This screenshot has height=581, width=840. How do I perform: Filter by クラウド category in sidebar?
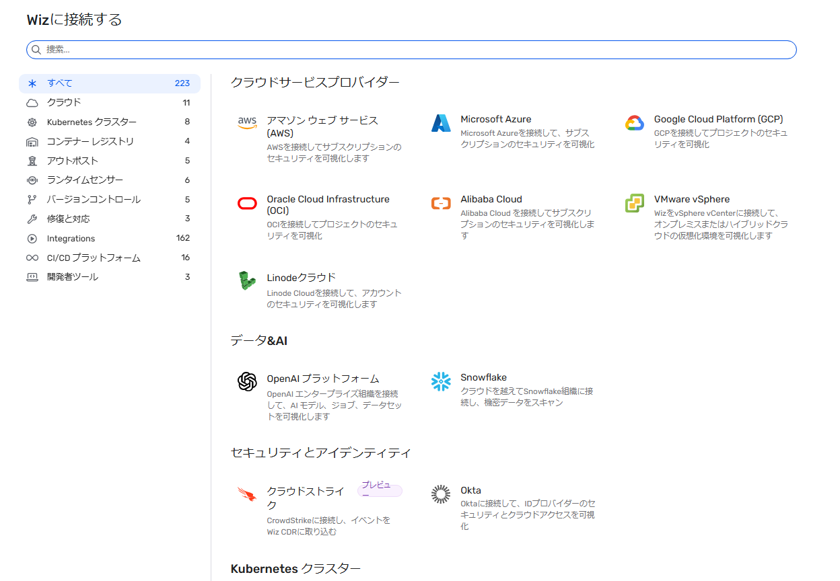(64, 103)
